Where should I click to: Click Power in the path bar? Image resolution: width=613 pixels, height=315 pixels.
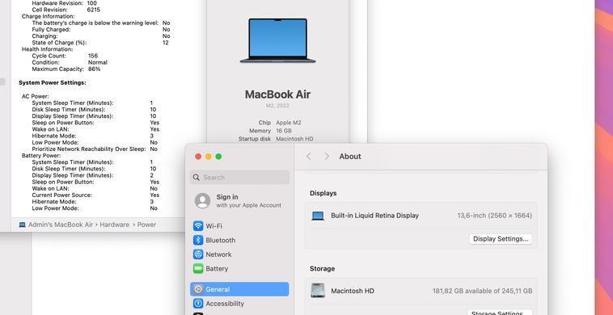(x=146, y=225)
